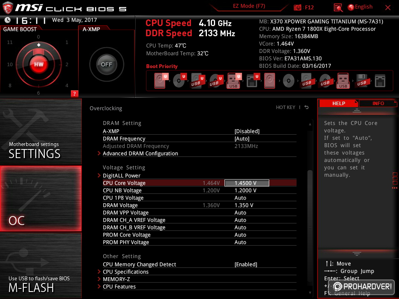Select the legacy CD/DVD boot icon
Screen dimensions: 399x299
tap(289, 81)
